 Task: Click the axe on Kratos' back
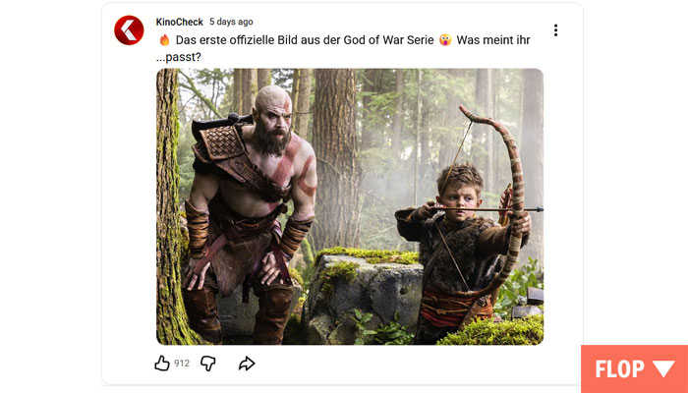[x=219, y=123]
